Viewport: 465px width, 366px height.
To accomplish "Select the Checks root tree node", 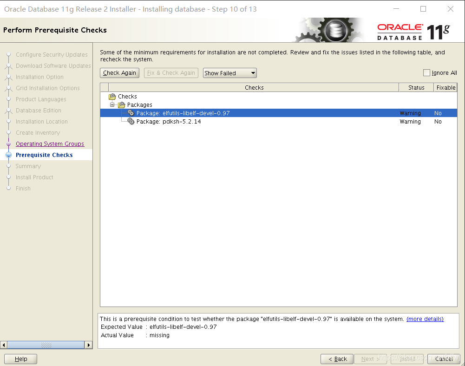I will tap(128, 97).
